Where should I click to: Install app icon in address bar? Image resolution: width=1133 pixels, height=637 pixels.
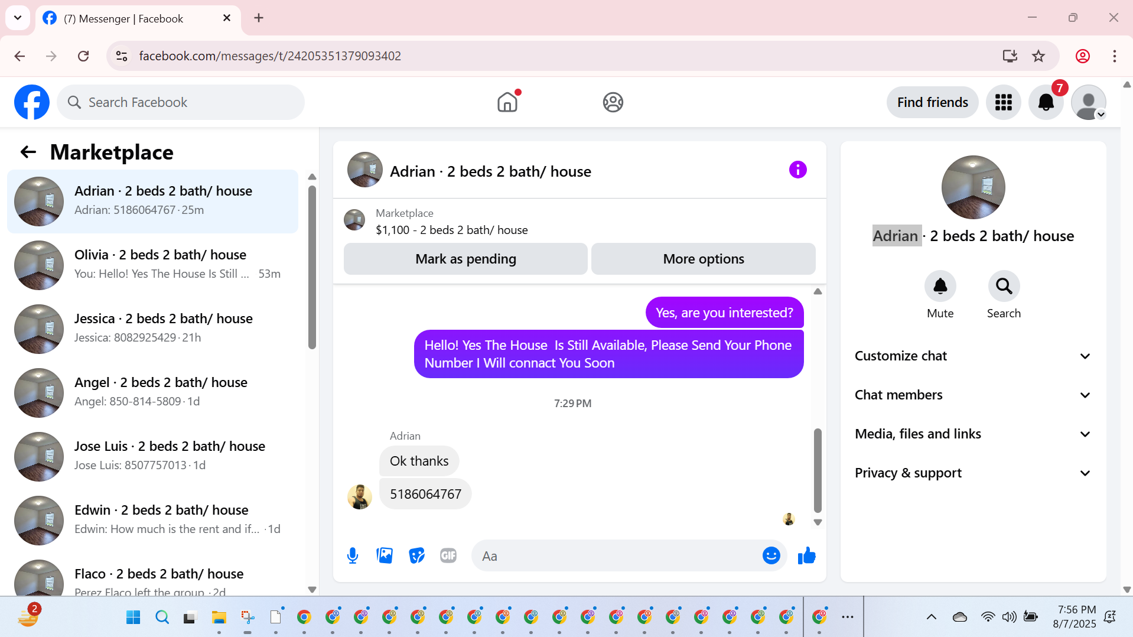tap(1010, 56)
